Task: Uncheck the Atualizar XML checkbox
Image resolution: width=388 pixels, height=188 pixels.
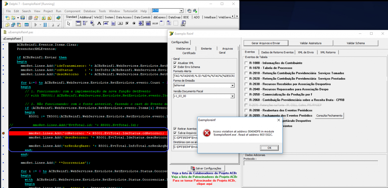Action: click(175, 63)
